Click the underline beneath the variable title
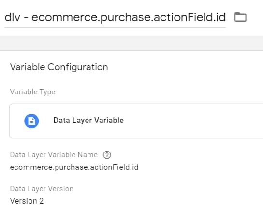Screen dimensions: 263x213 pos(115,27)
